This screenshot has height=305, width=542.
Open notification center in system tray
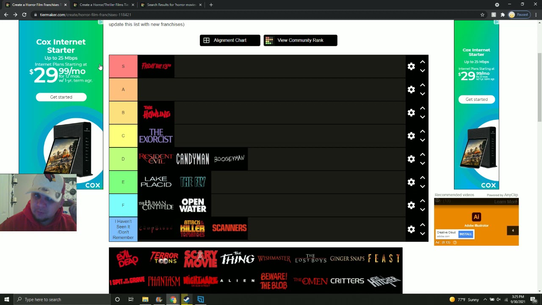[534, 299]
